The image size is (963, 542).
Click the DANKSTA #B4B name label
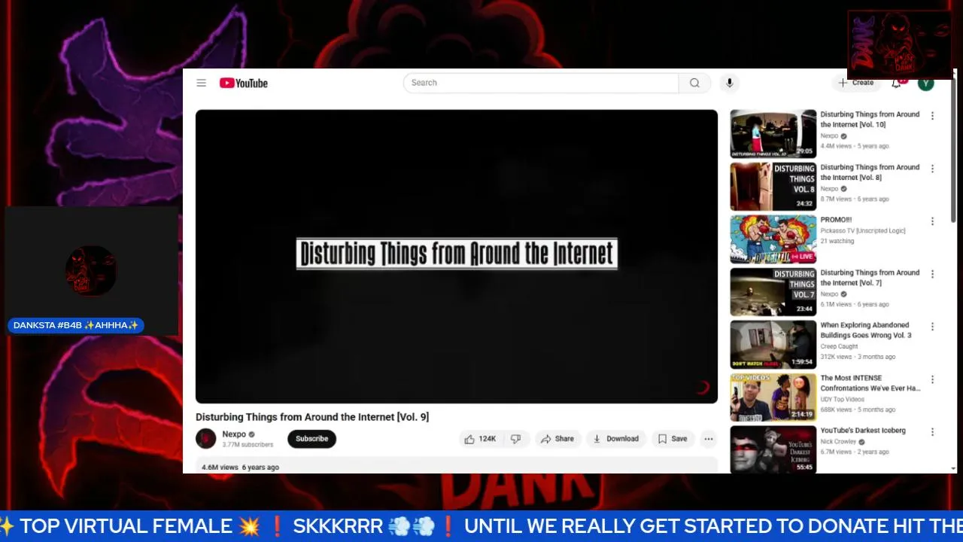pyautogui.click(x=76, y=325)
